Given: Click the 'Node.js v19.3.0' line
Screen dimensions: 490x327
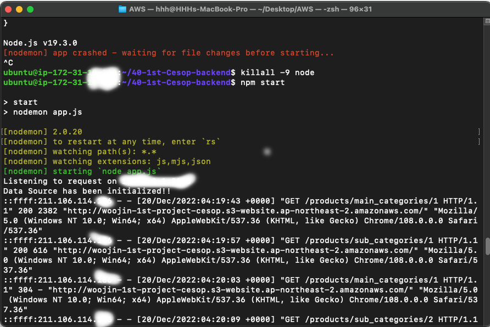Looking at the screenshot, I should pyautogui.click(x=40, y=43).
